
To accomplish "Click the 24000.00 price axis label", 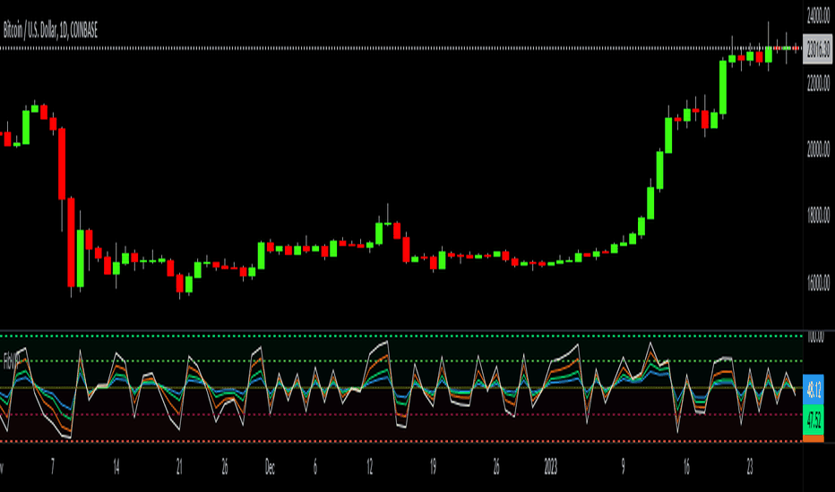I will 818,16.
